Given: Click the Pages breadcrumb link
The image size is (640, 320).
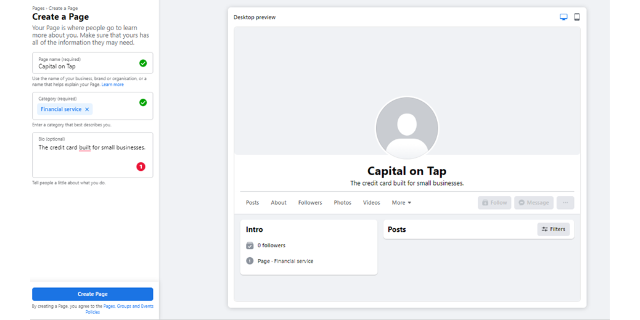Looking at the screenshot, I should tap(38, 8).
